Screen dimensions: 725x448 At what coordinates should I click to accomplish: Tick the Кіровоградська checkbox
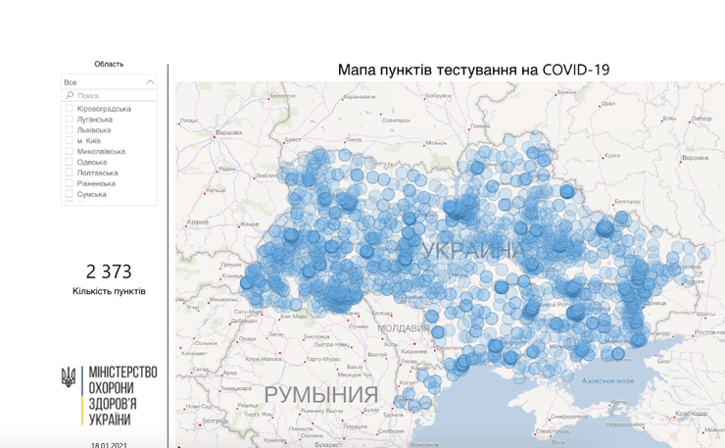pyautogui.click(x=70, y=109)
